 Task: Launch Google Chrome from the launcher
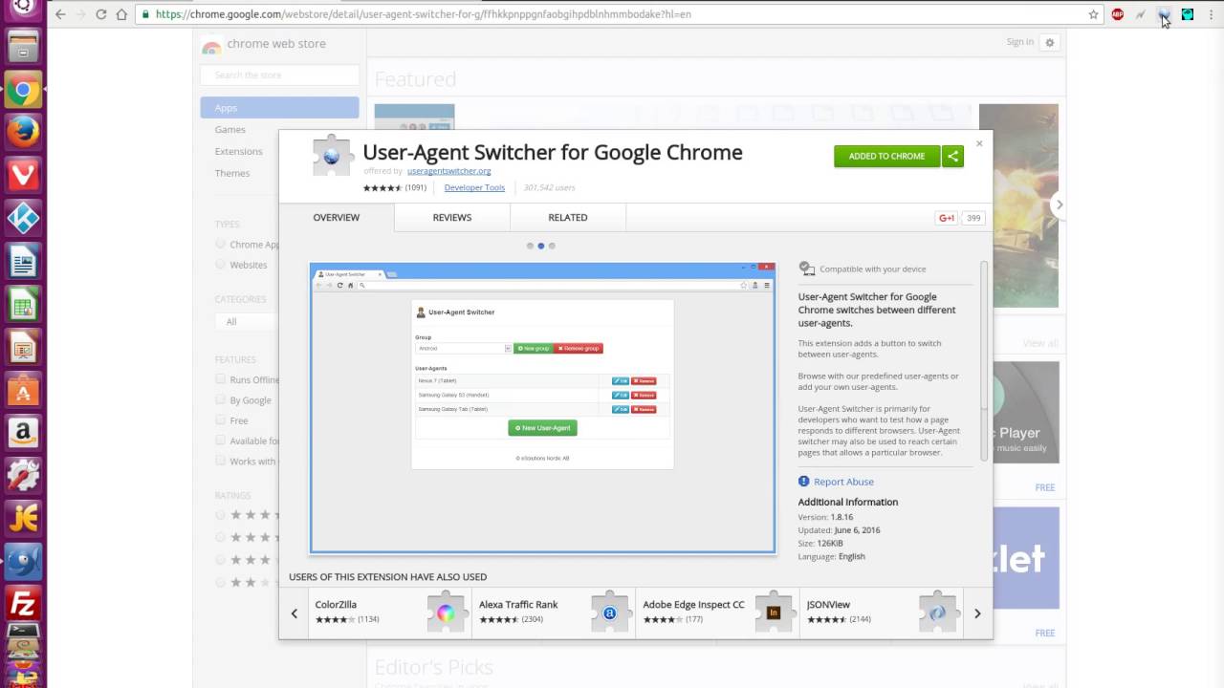click(x=23, y=92)
